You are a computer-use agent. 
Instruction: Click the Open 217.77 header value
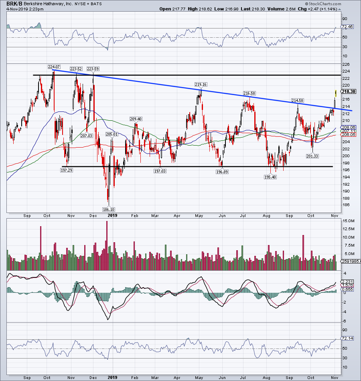172,9
